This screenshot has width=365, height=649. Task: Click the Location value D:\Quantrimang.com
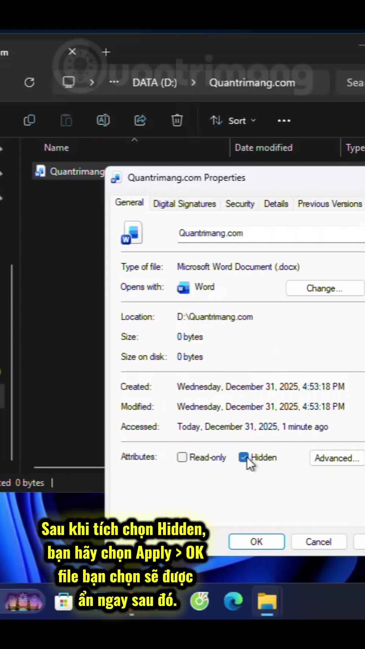[x=215, y=317]
